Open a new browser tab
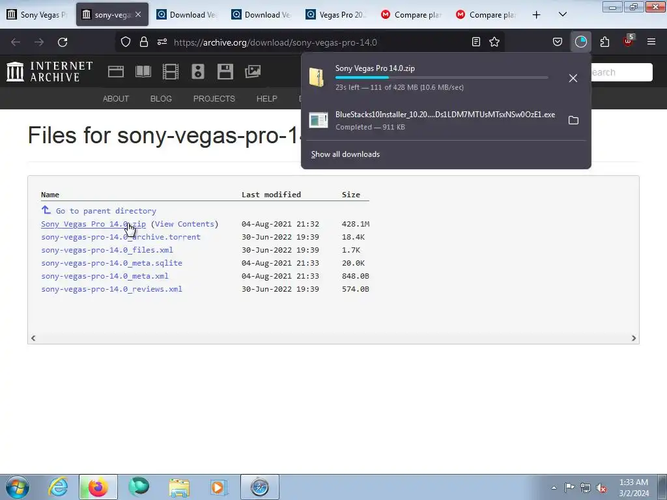 (x=537, y=15)
